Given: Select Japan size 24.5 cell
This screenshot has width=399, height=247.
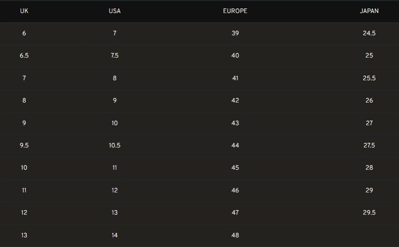Looking at the screenshot, I should coord(369,33).
